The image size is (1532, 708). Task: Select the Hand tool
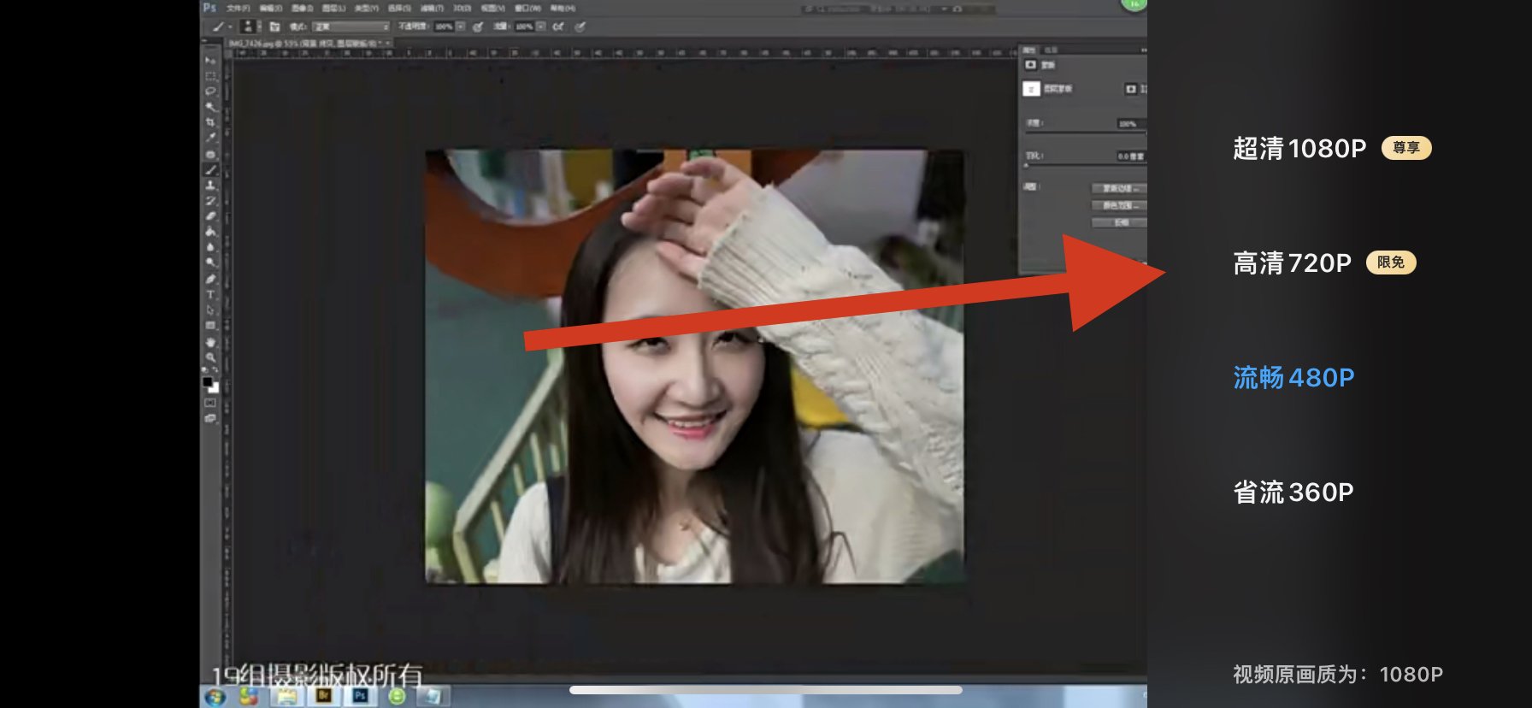[210, 342]
